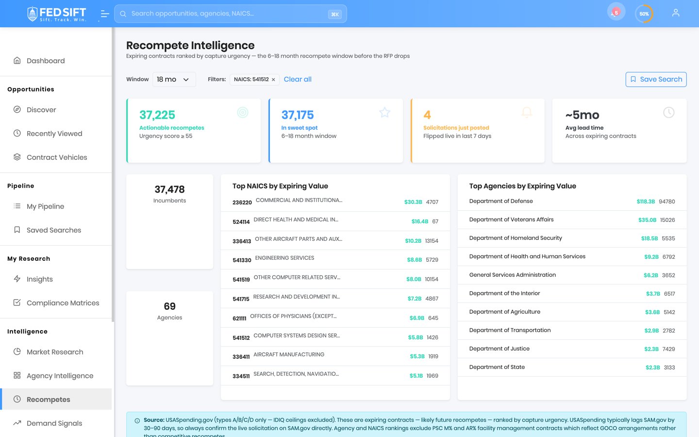Open the user profile icon

675,13
